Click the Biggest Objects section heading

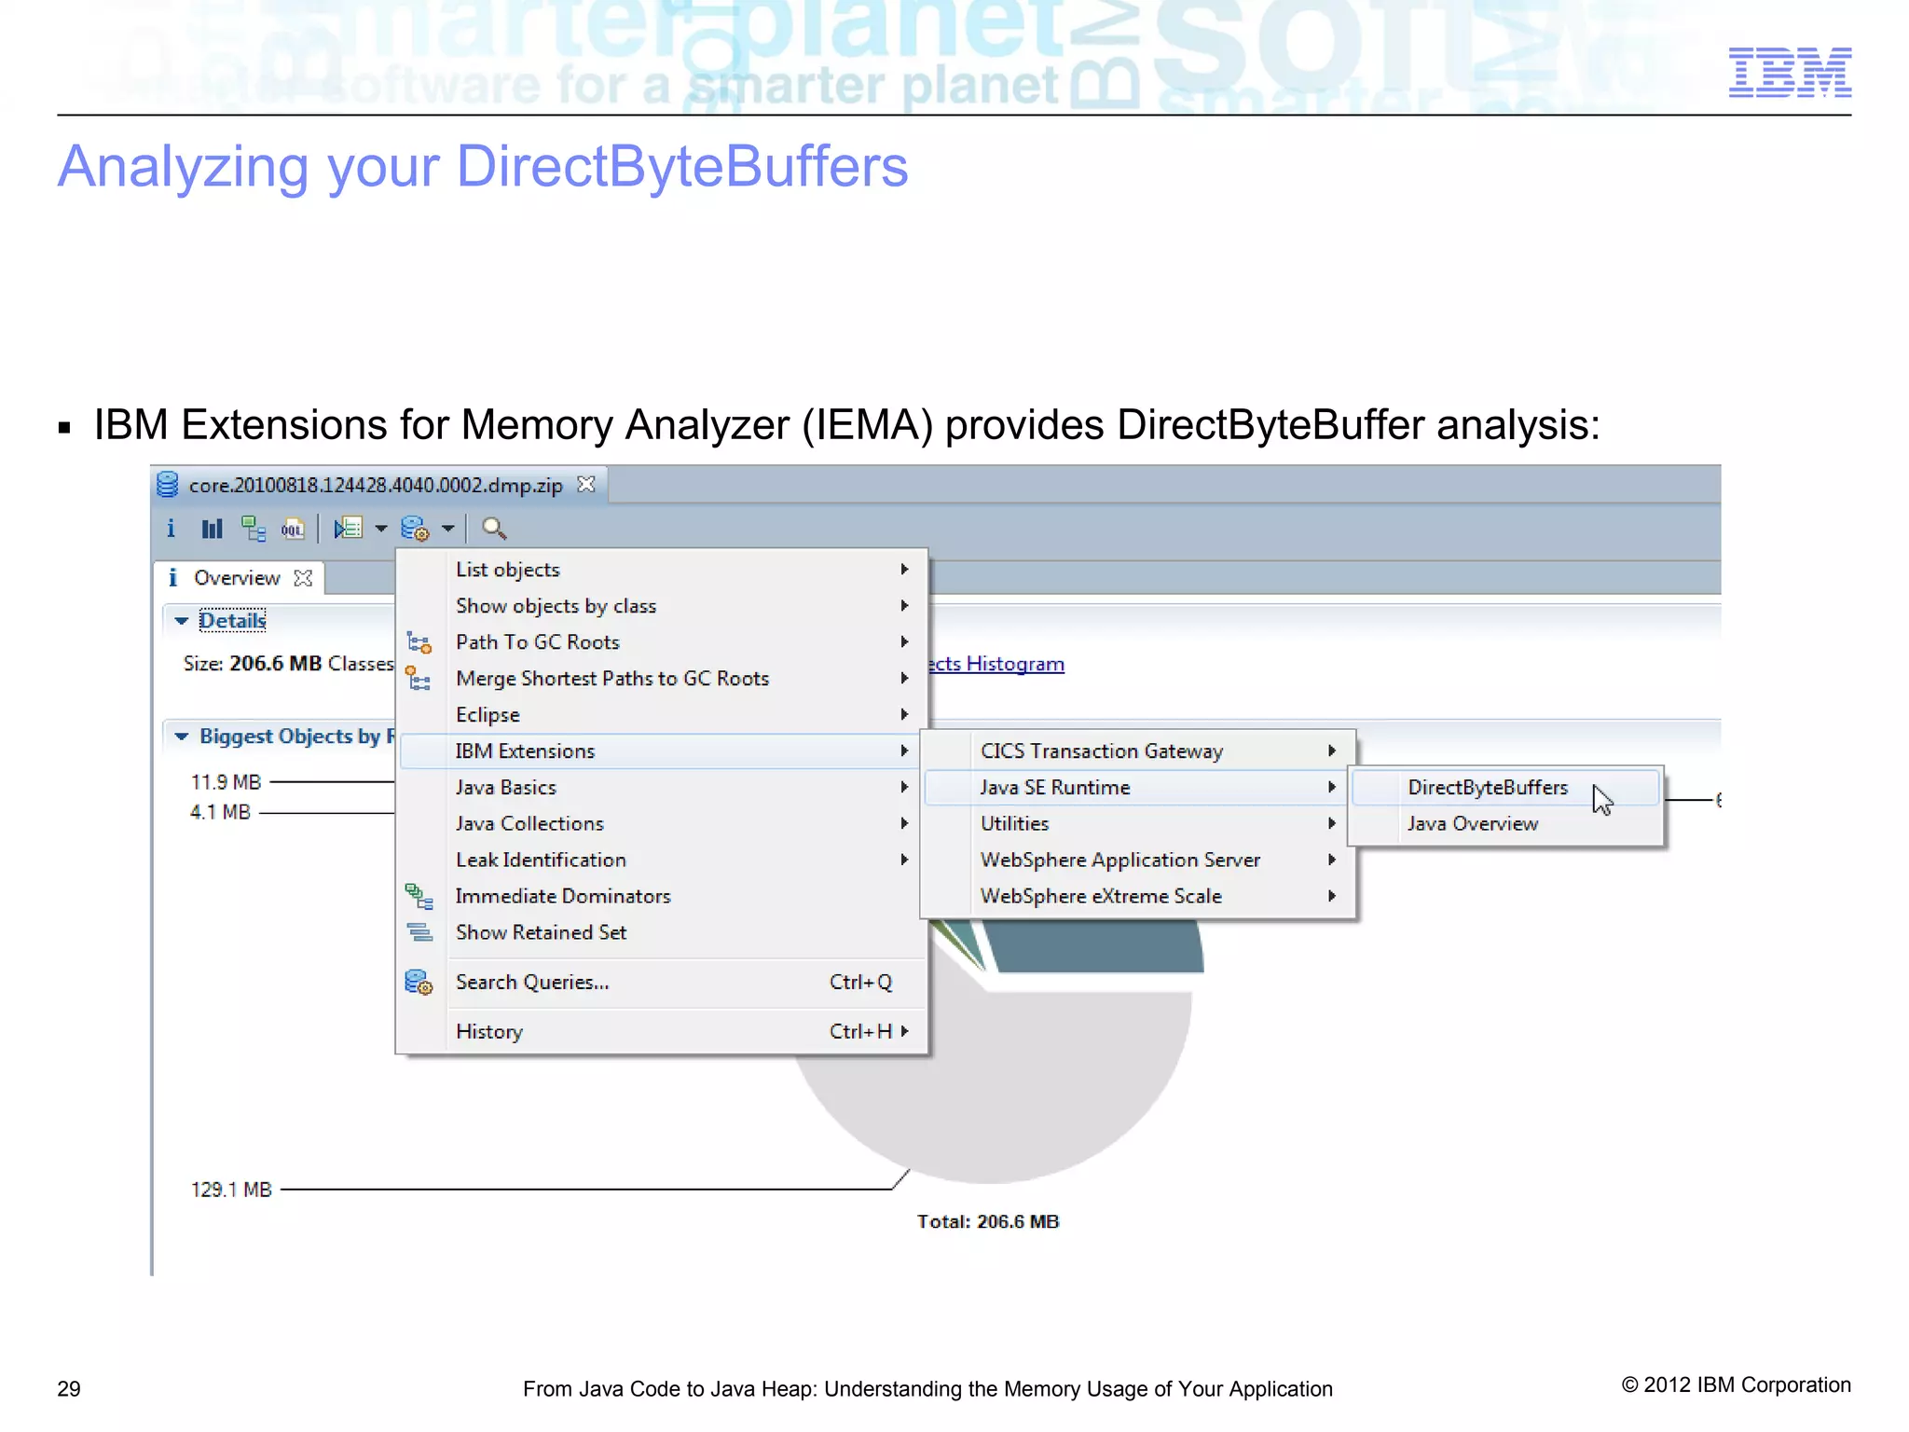pos(296,737)
